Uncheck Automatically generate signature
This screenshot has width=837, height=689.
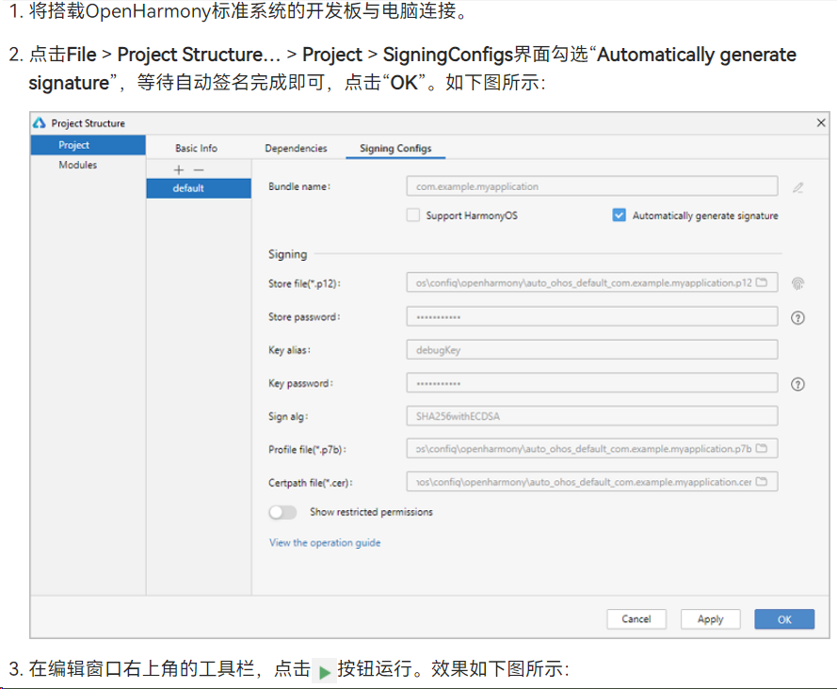619,216
